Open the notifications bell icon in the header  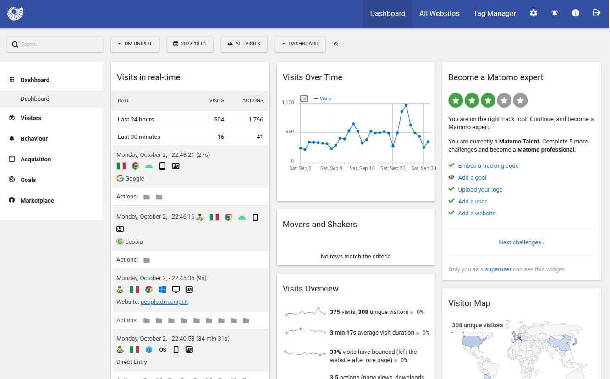[555, 13]
